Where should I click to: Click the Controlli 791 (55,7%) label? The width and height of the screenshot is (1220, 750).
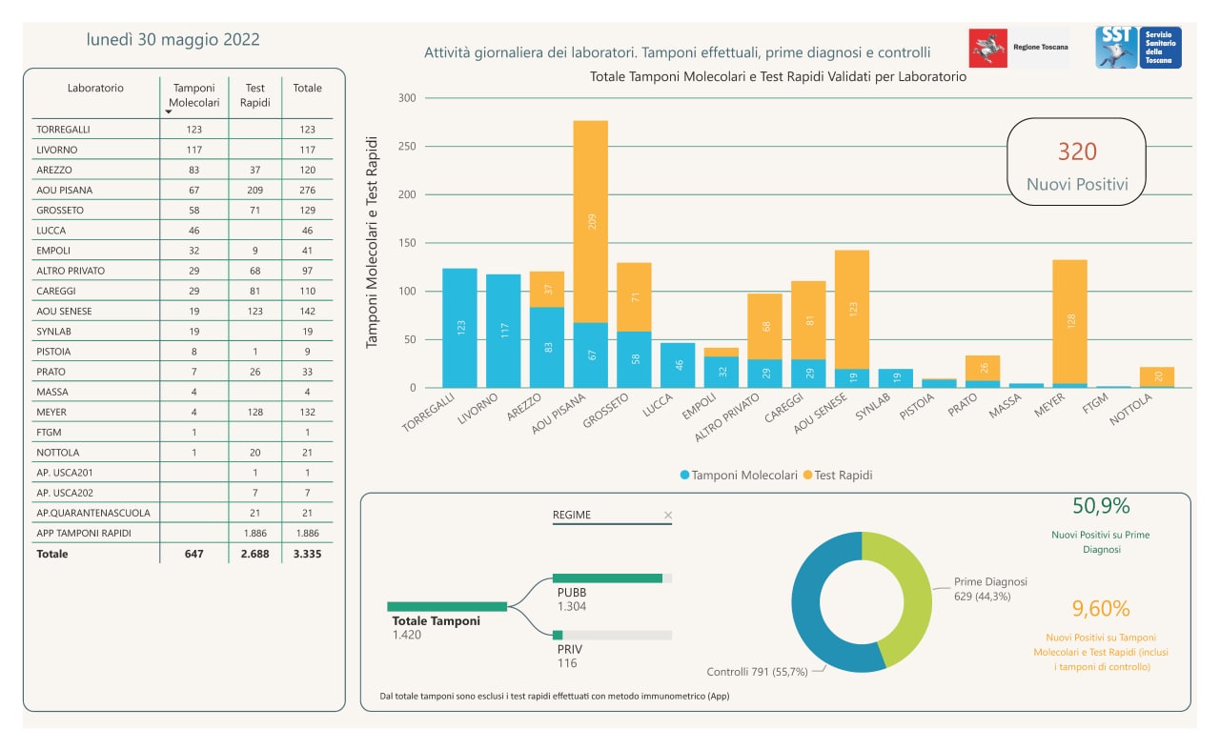[x=757, y=672]
